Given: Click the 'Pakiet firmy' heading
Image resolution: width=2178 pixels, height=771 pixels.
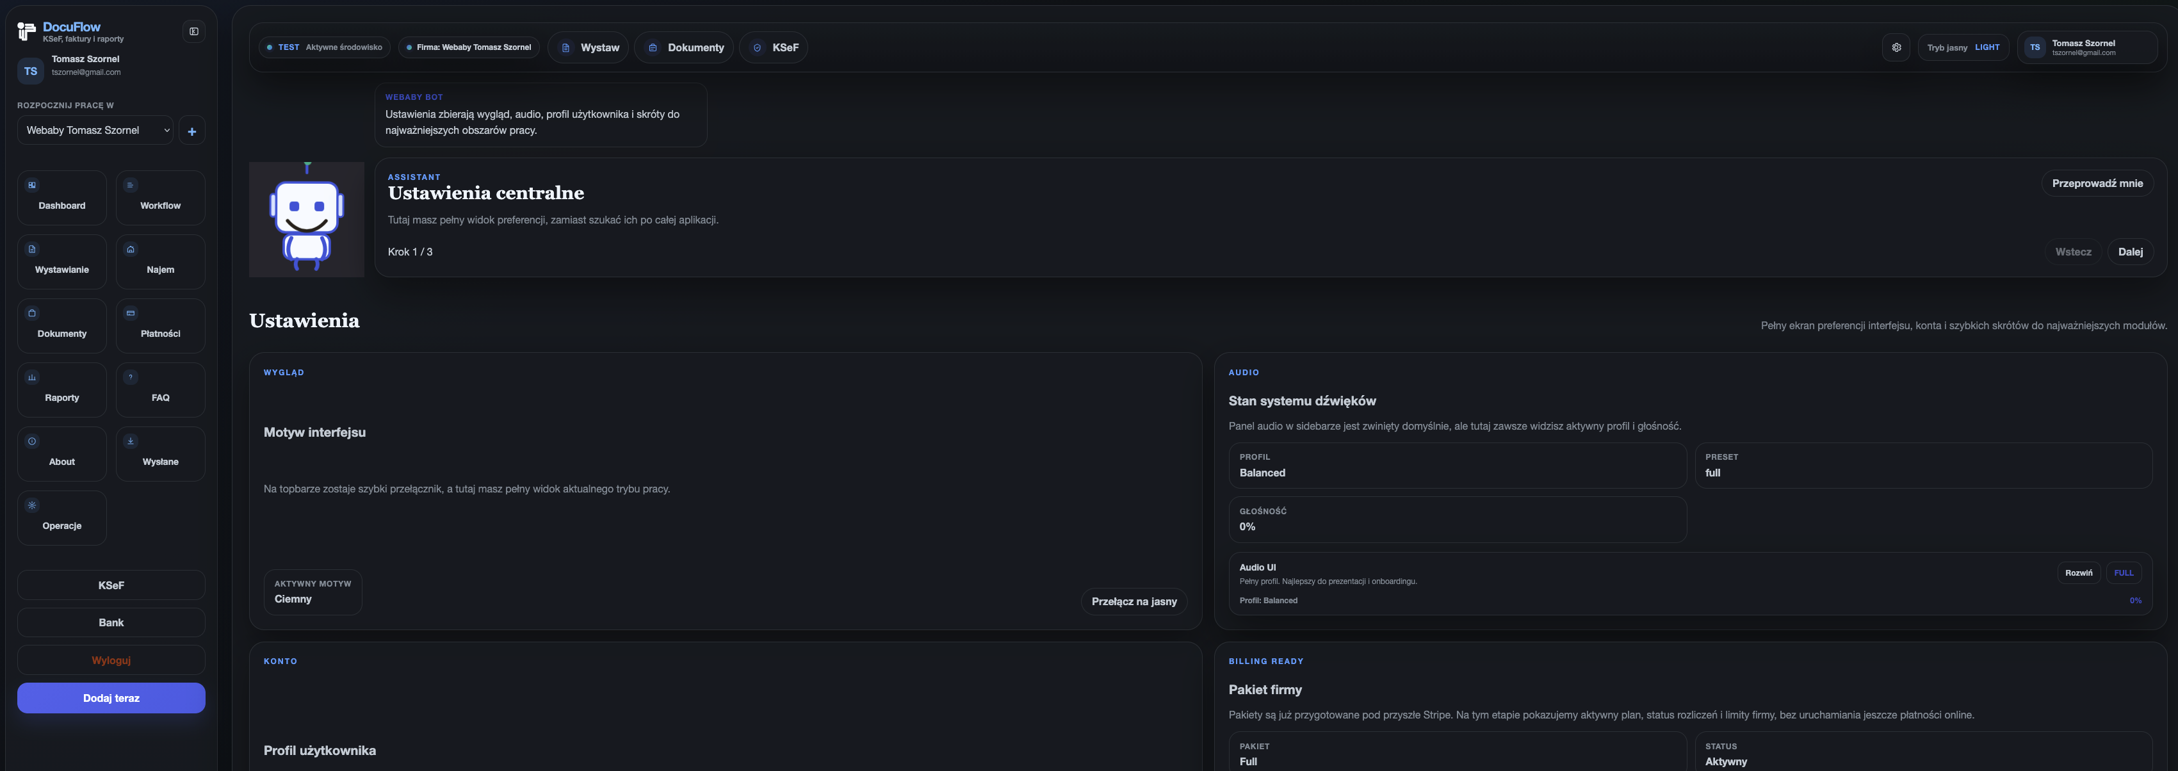Looking at the screenshot, I should coord(1265,690).
